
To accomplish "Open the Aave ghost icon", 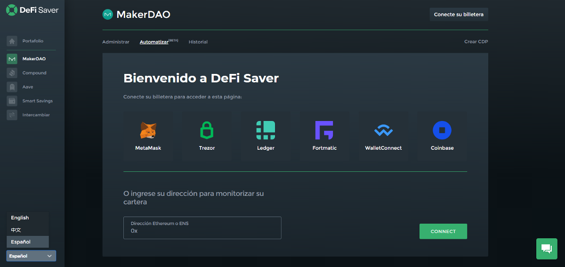I will click(x=12, y=87).
